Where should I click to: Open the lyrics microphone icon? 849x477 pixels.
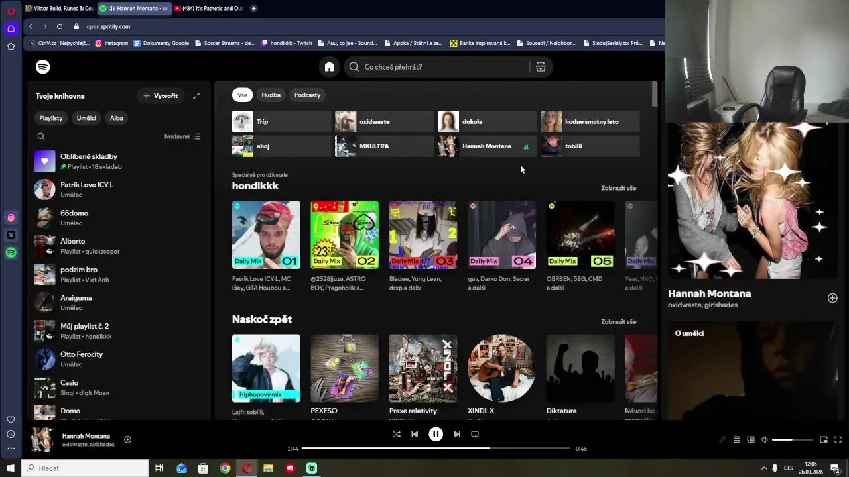point(722,439)
